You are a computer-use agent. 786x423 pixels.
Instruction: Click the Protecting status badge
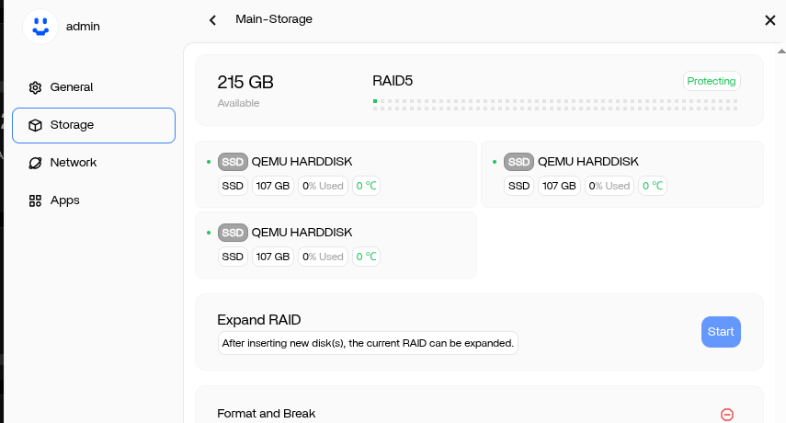[712, 81]
